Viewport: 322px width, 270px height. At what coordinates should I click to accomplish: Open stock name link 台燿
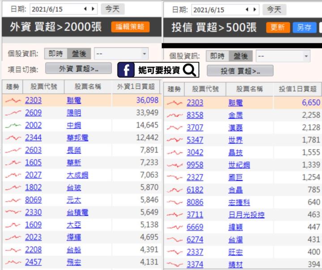(235, 240)
